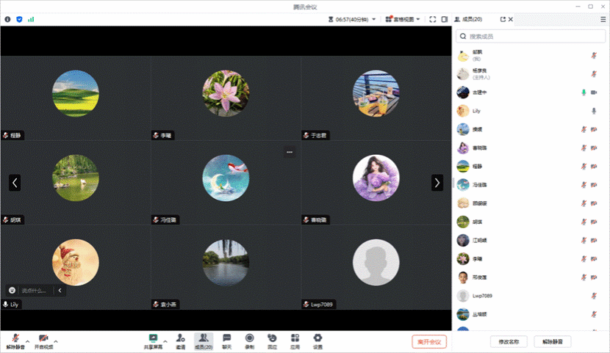Image resolution: width=610 pixels, height=353 pixels.
Task: Expand video options arrow beside camera
Action: tap(56, 341)
